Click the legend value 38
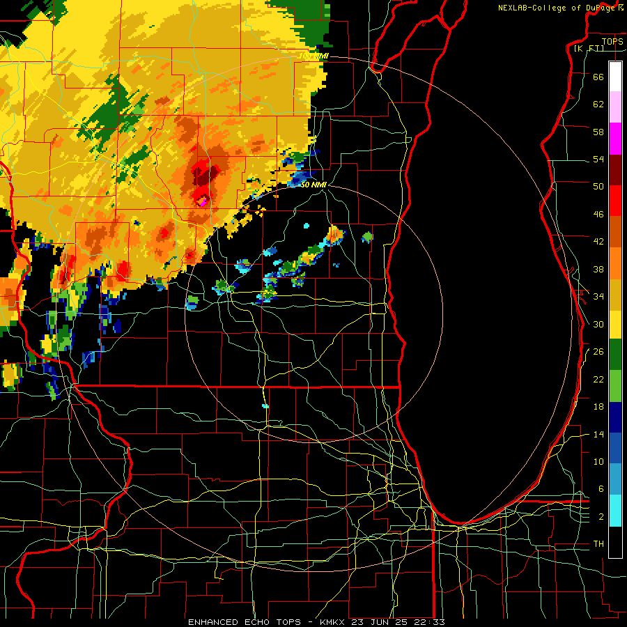627x627 pixels. (x=598, y=269)
